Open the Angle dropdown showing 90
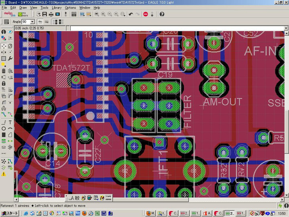The width and height of the screenshot is (289, 217). 33,21
